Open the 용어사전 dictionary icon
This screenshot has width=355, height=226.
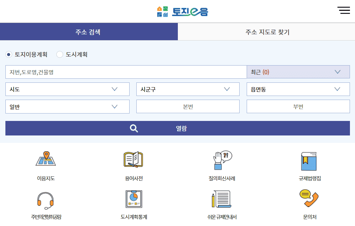133,161
